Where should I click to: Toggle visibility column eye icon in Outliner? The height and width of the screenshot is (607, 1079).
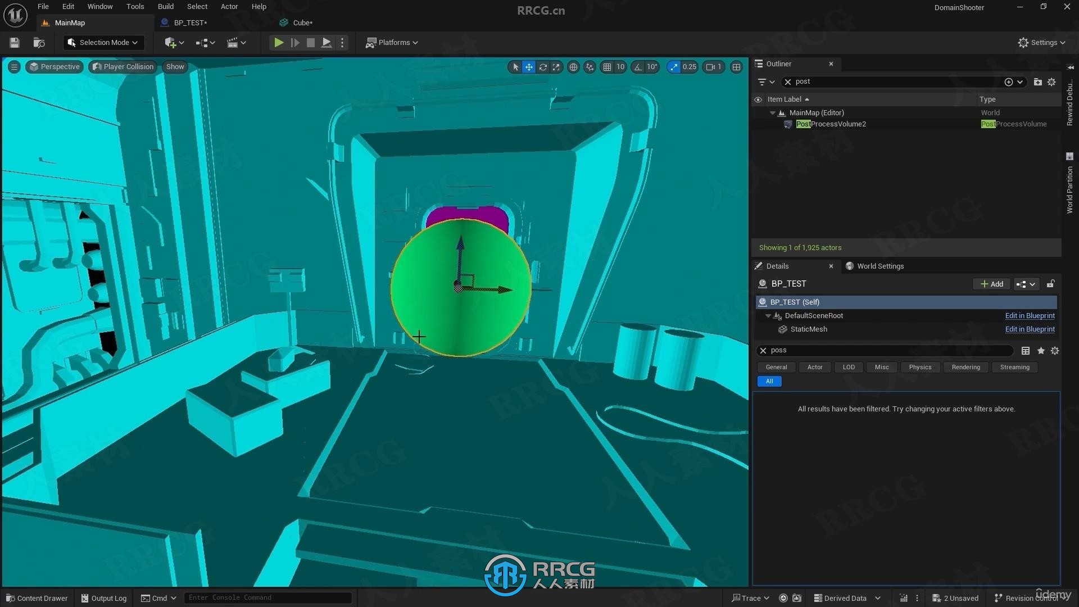point(758,99)
